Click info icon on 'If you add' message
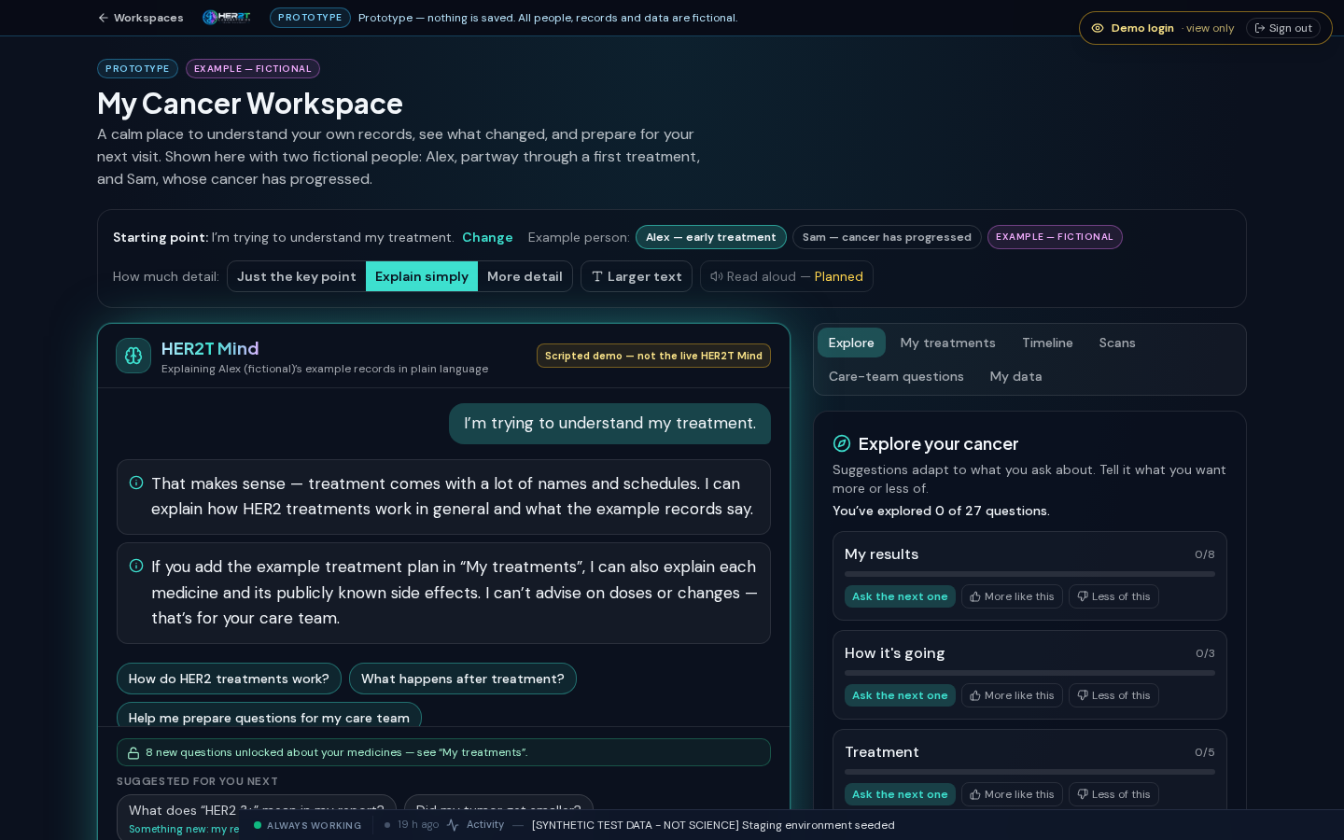The width and height of the screenshot is (1344, 840). click(x=136, y=566)
